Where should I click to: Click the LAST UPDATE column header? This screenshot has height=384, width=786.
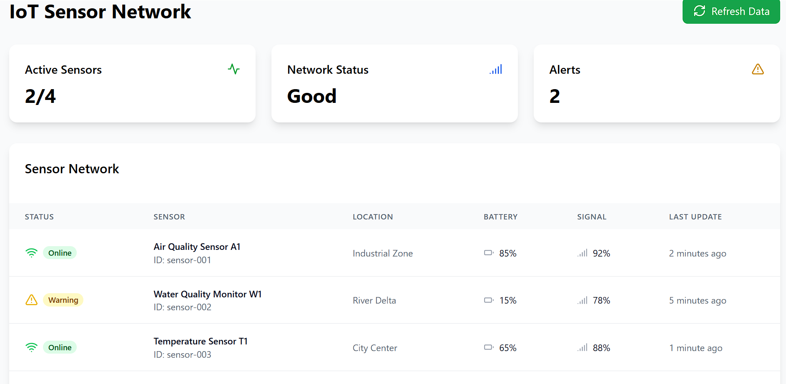695,217
